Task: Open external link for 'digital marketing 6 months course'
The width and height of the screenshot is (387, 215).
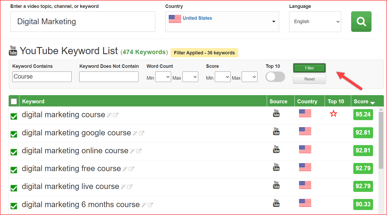Action: (x=150, y=205)
